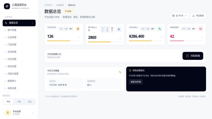Screen dimensions: 212x119
Task: Click 分账结算 in the footer
Action: click(202, 97)
